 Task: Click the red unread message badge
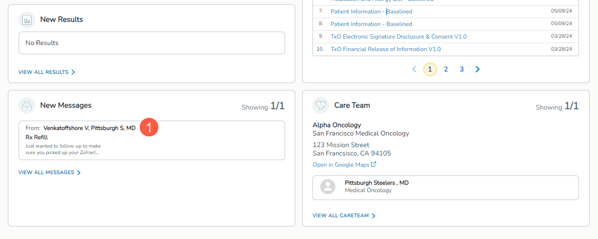[x=149, y=128]
